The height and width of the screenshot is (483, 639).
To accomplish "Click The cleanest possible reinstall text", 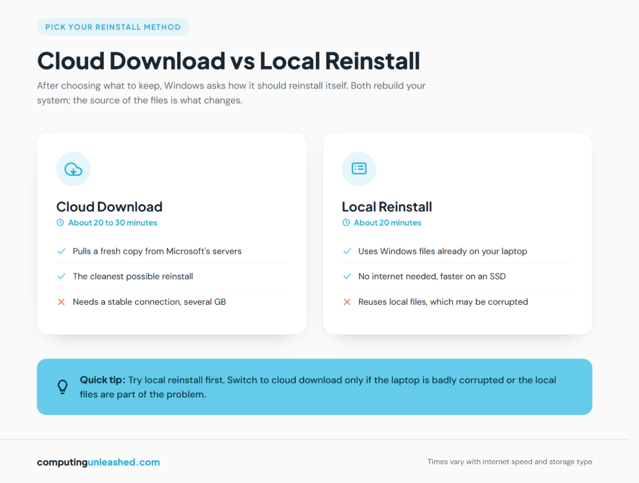I will [133, 277].
